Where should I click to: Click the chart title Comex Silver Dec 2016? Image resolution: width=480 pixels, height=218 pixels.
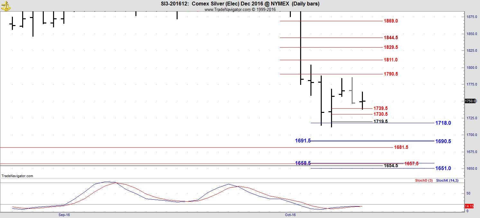tap(240, 4)
